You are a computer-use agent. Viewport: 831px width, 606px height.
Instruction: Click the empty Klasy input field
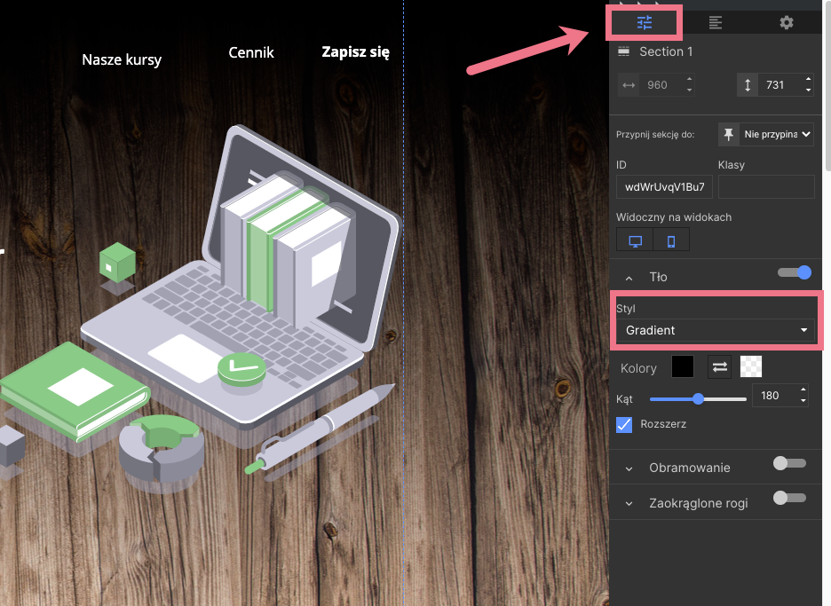pos(766,187)
